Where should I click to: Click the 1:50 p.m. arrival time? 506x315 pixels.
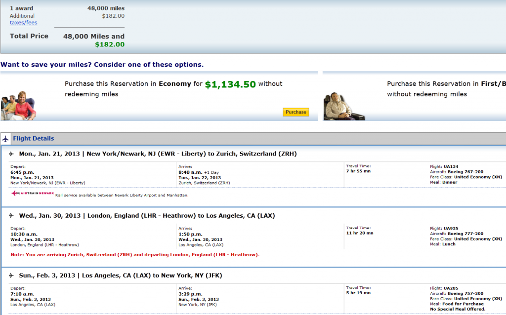click(190, 235)
